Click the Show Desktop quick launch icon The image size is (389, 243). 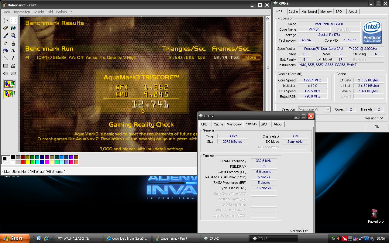[39, 238]
